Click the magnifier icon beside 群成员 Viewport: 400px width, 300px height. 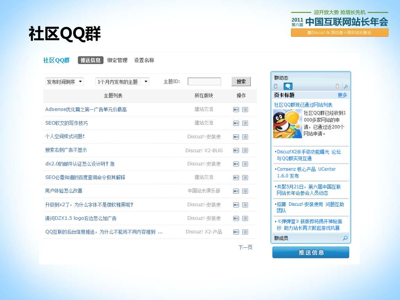345,238
